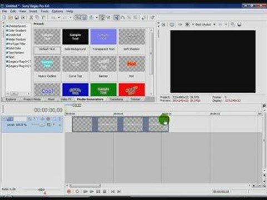Click the Open folder toolbar icon
The image size is (267, 200).
[x=11, y=18]
